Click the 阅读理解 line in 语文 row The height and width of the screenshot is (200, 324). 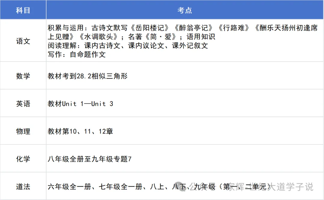[x=128, y=46]
